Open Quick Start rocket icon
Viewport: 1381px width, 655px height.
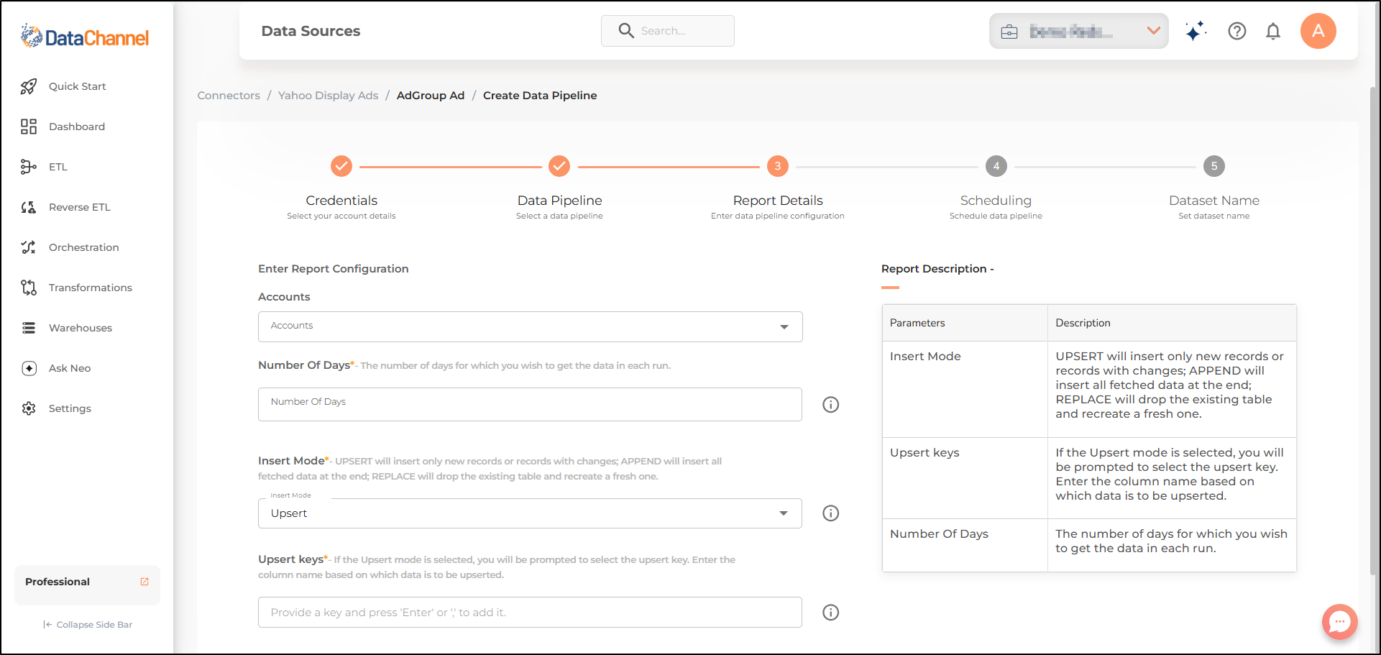(29, 87)
